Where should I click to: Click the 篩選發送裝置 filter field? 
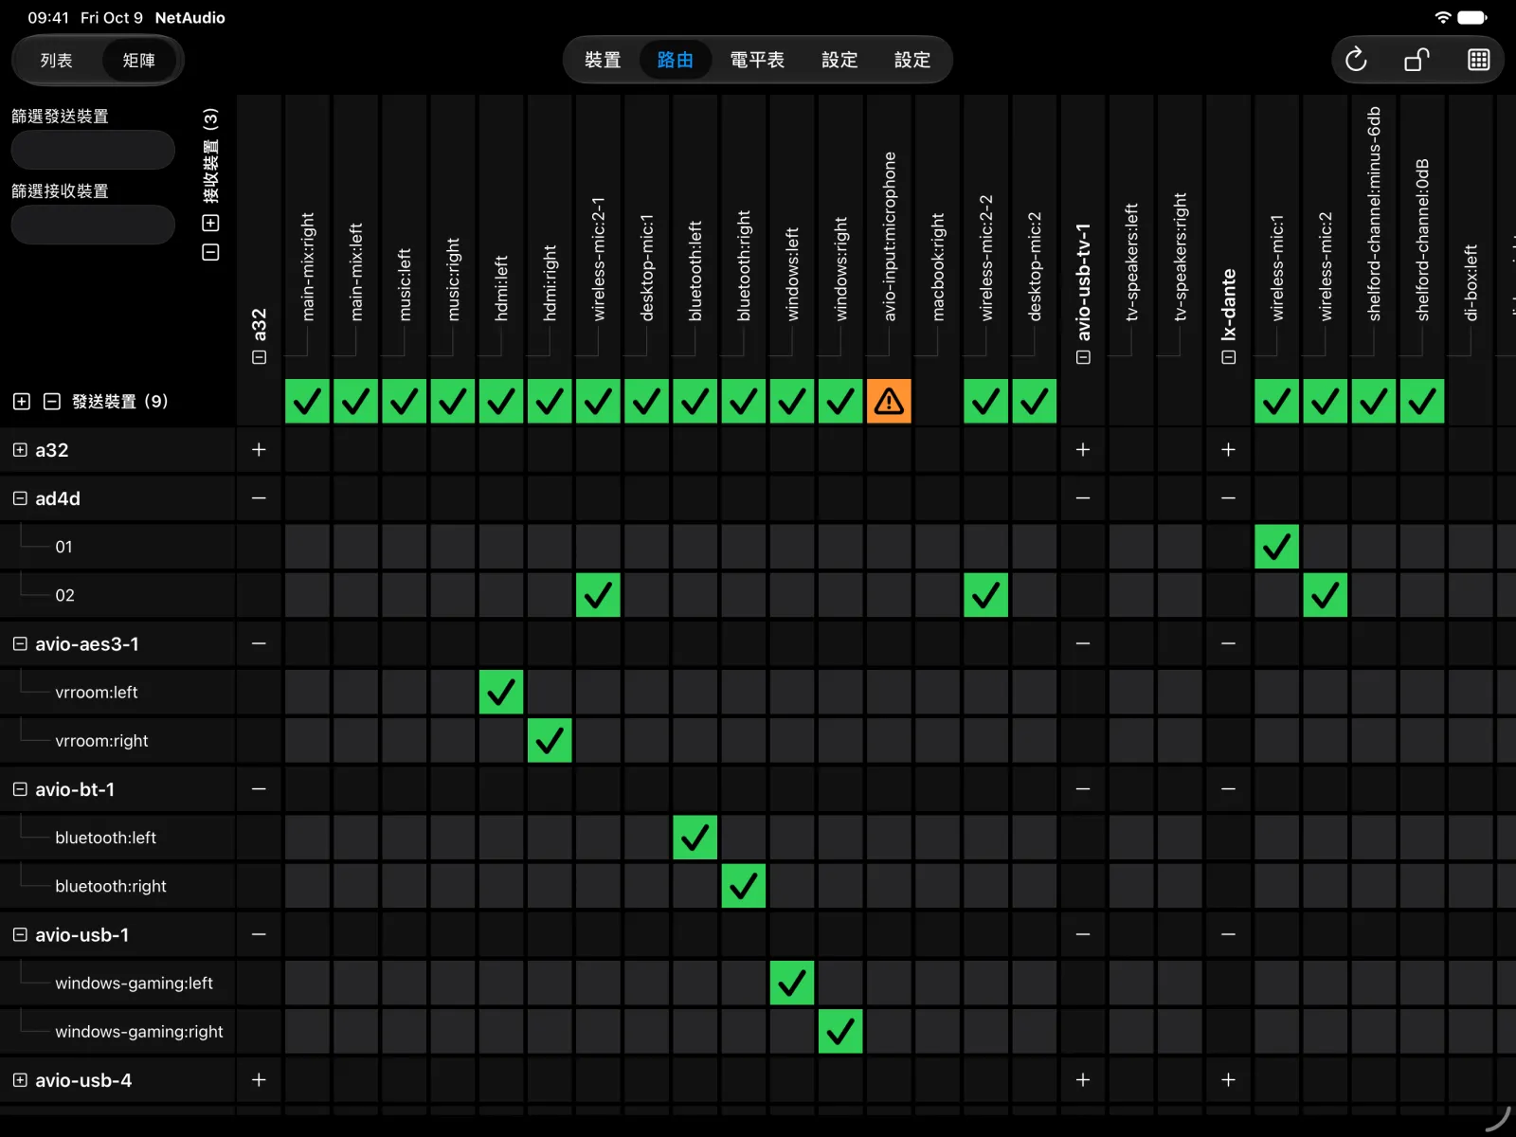click(93, 150)
